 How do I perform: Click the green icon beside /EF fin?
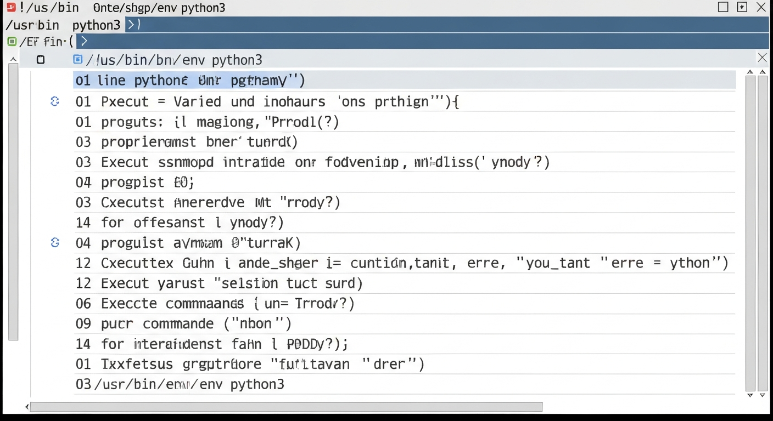pos(12,42)
